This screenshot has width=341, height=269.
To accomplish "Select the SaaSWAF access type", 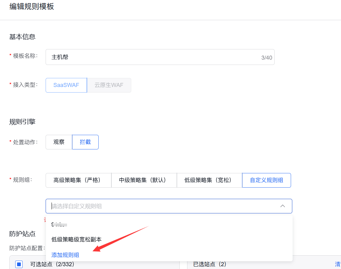I will pyautogui.click(x=66, y=85).
